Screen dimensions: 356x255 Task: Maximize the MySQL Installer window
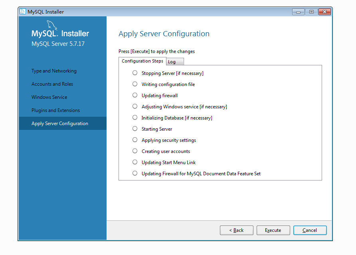coord(311,12)
